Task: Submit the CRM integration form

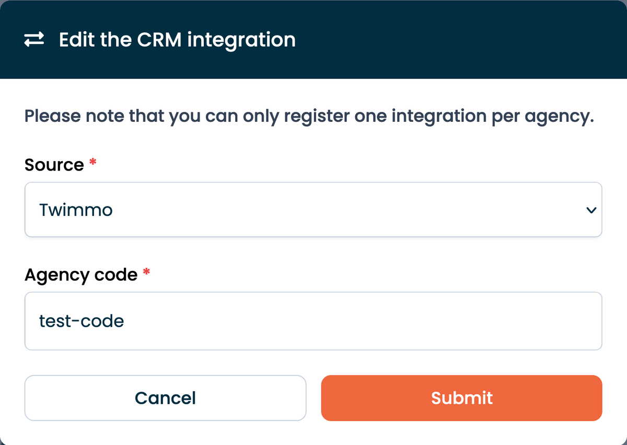Action: click(x=461, y=398)
